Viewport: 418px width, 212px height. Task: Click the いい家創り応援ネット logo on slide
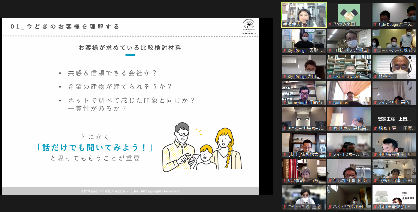tap(249, 27)
